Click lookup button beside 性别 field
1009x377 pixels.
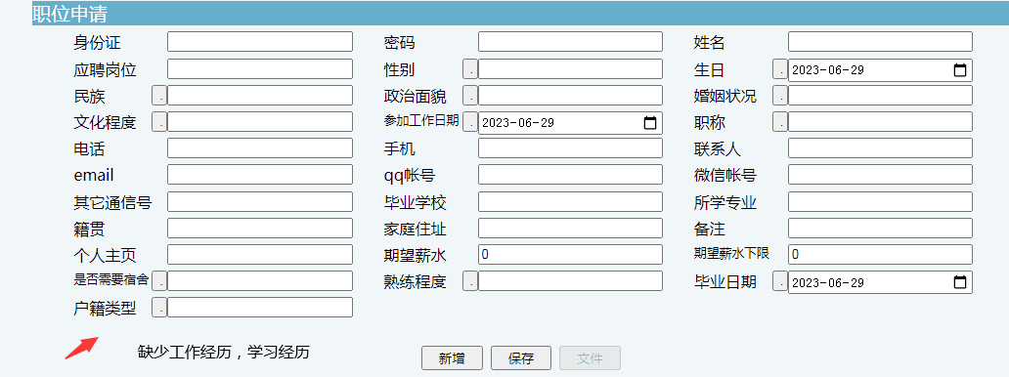[x=470, y=68]
